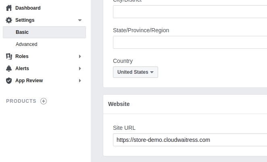Screen dimensions: 267x162
Task: Open the Dashboard page
Action: pyautogui.click(x=28, y=8)
